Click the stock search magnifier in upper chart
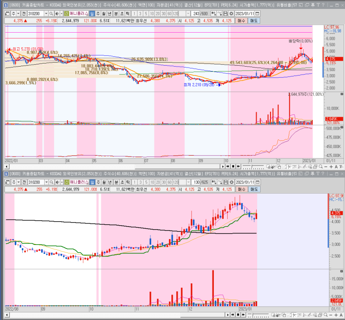 pos(51,14)
